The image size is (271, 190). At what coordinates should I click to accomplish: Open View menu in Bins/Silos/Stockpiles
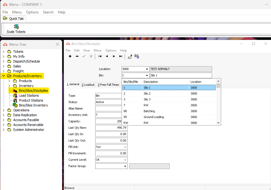(x=86, y=50)
